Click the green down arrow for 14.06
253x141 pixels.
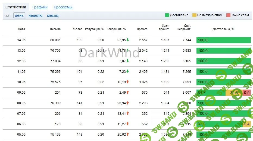click(x=128, y=40)
